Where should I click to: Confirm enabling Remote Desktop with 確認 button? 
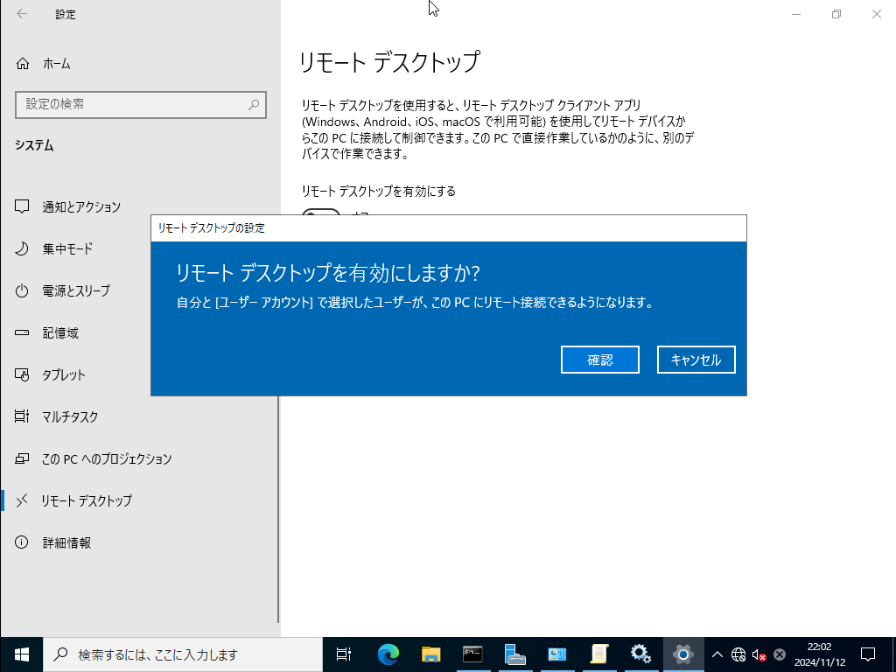coord(599,360)
